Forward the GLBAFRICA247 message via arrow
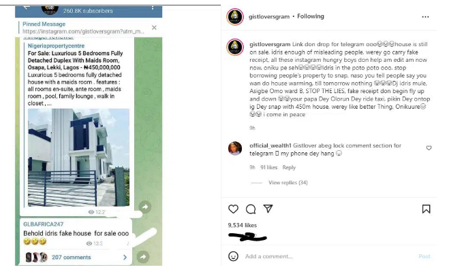 (143, 256)
